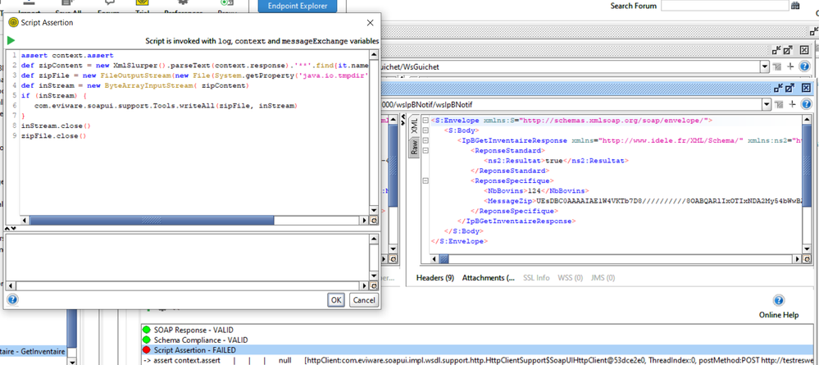Collapse the ReponseSpecifique XML node
819x365 pixels.
pos(424,180)
